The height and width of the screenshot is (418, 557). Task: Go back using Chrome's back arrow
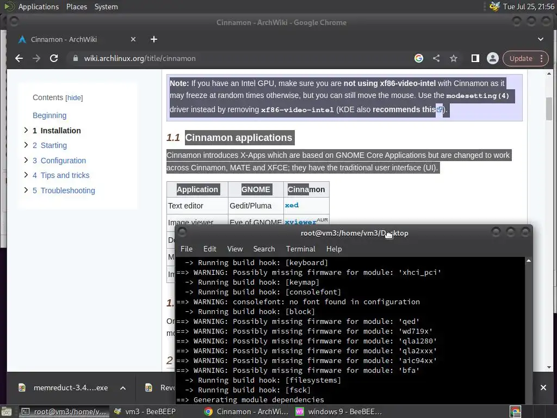[x=19, y=58]
